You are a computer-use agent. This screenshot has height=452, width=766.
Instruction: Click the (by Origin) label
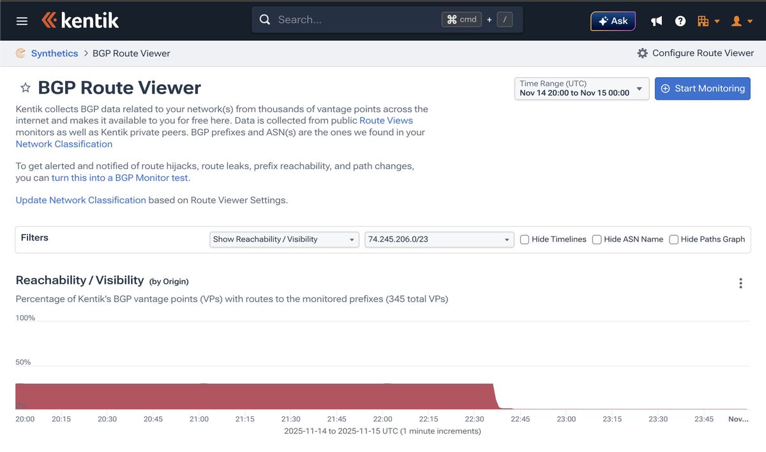click(169, 282)
